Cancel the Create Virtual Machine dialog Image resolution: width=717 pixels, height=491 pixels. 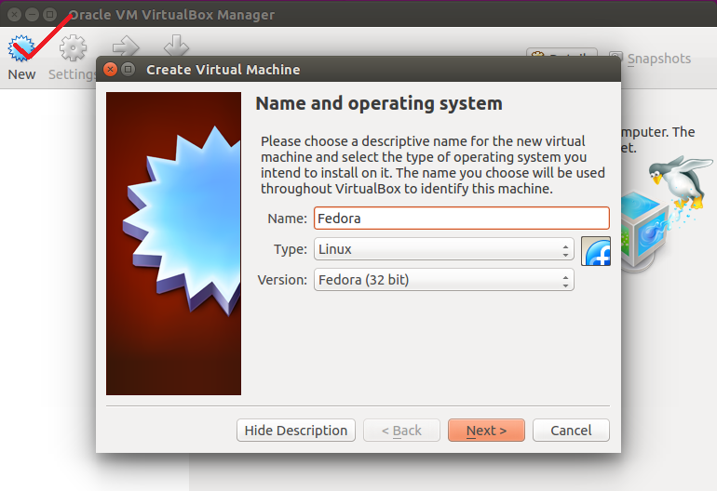[x=571, y=431]
